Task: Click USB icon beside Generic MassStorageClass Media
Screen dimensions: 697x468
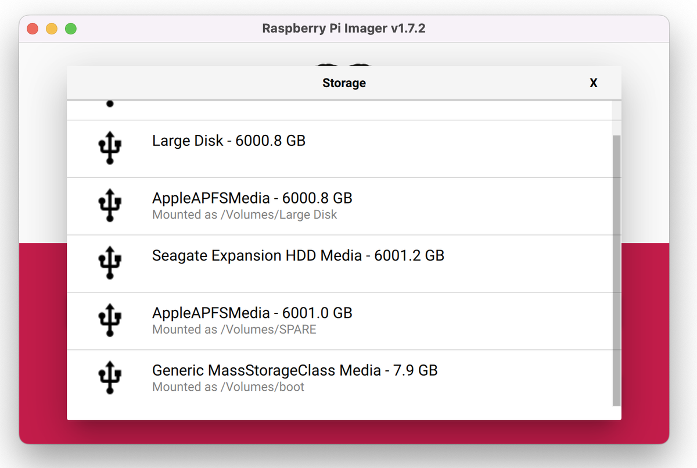Action: point(110,378)
